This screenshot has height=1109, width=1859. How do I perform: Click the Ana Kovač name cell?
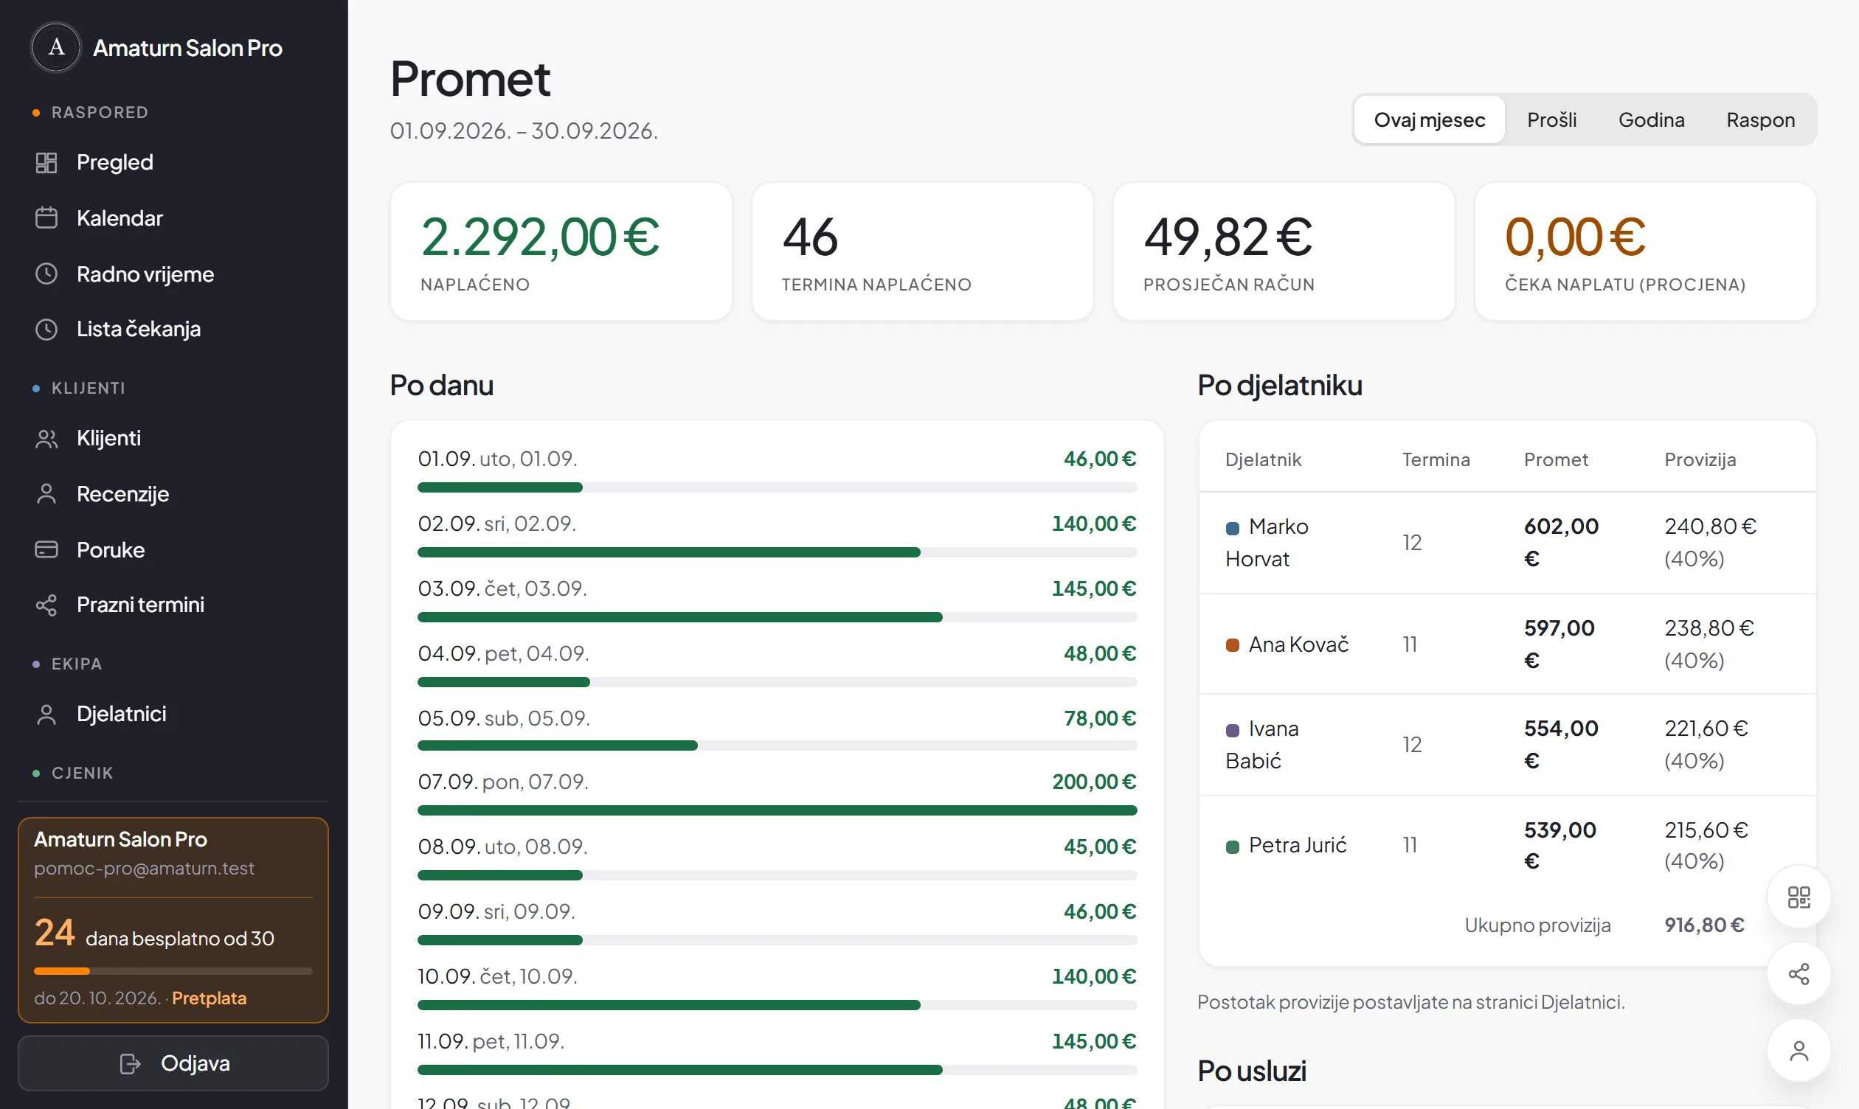[1287, 644]
